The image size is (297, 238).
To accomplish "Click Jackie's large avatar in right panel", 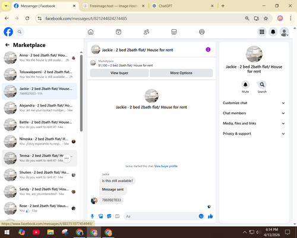I will click(x=254, y=54).
